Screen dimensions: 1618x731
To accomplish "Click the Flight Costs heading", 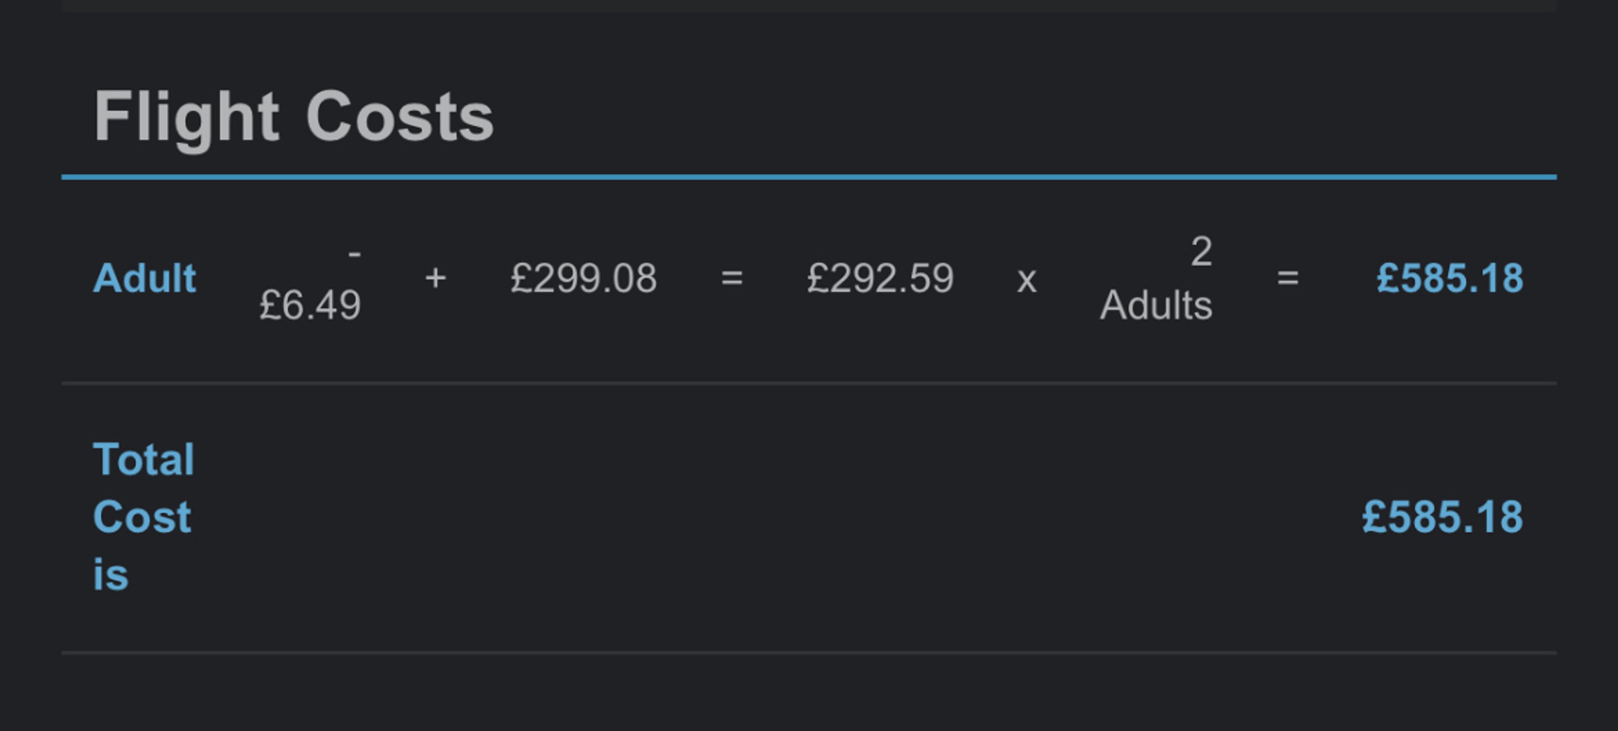I will pyautogui.click(x=293, y=117).
